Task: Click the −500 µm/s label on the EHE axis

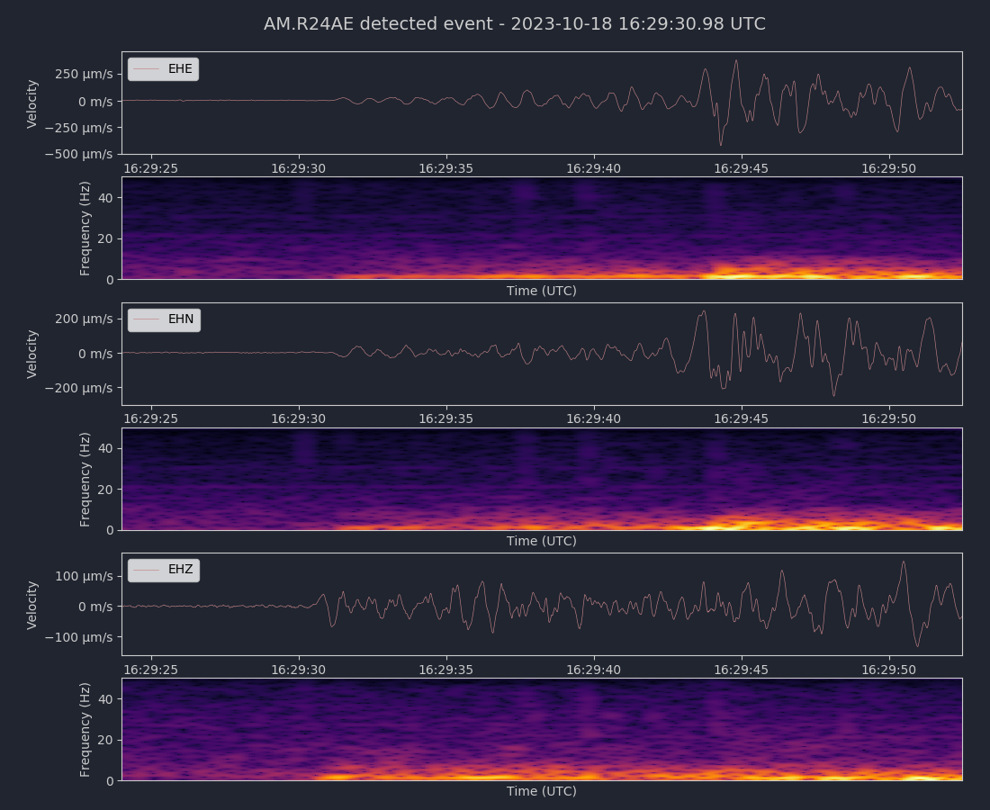Action: (79, 154)
